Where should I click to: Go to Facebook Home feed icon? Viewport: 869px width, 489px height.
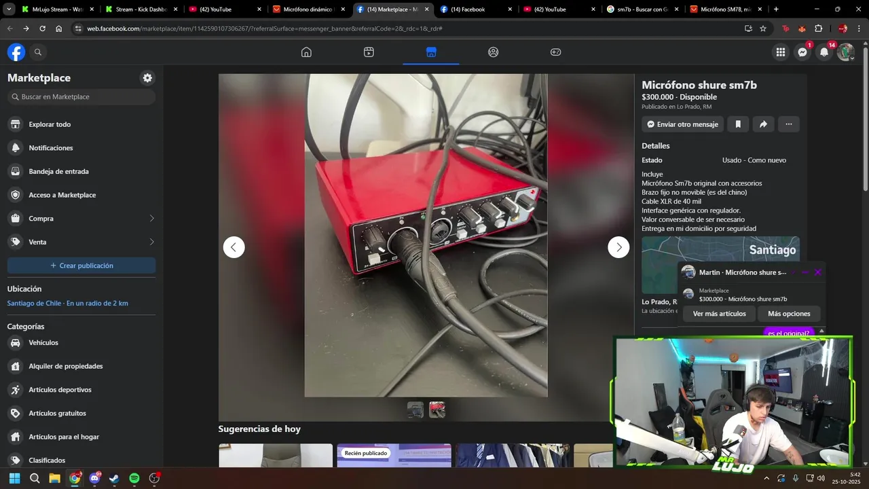pyautogui.click(x=306, y=52)
